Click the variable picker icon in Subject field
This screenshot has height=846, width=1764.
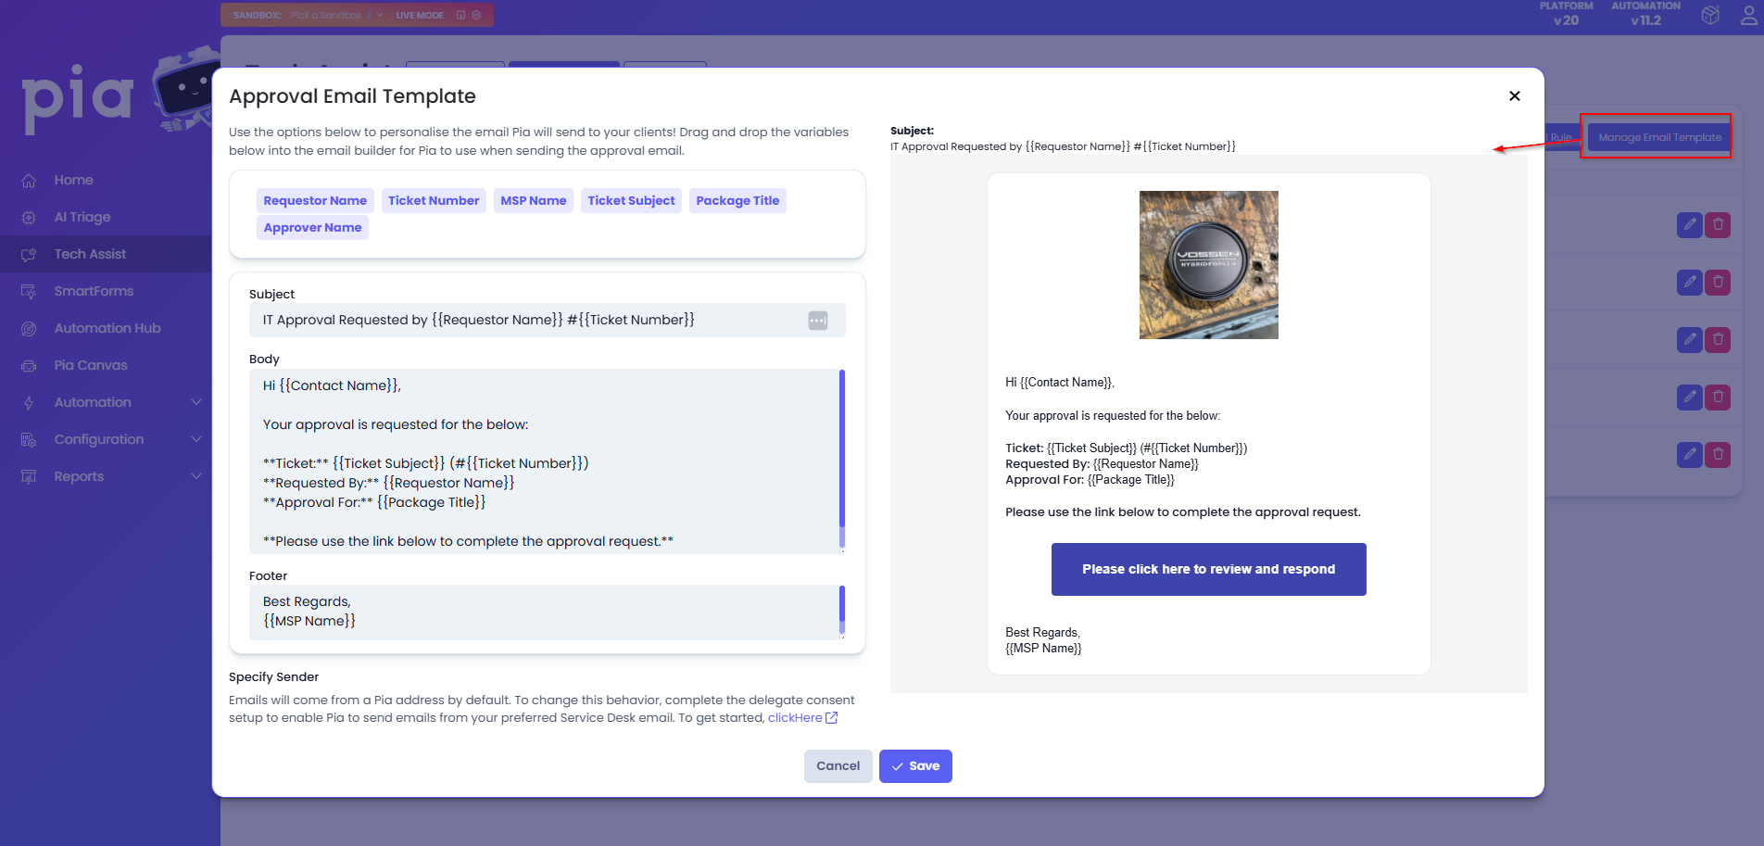pos(817,321)
